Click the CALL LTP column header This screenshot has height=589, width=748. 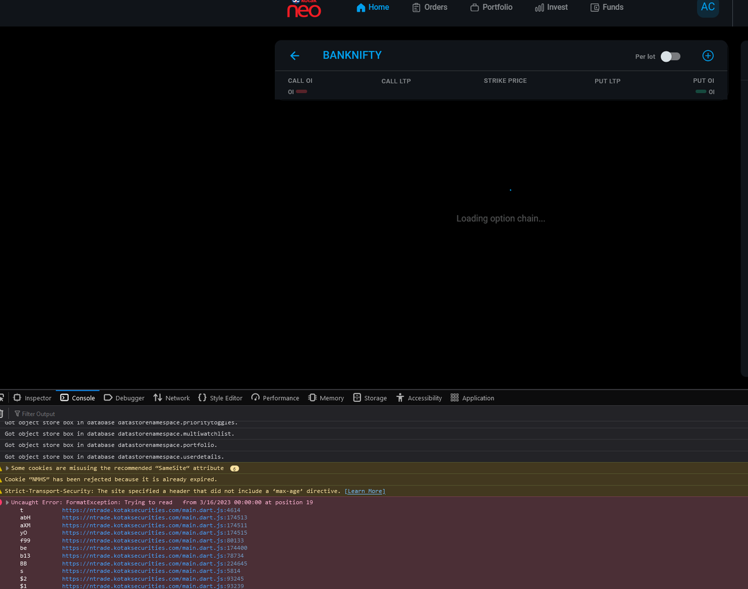396,81
